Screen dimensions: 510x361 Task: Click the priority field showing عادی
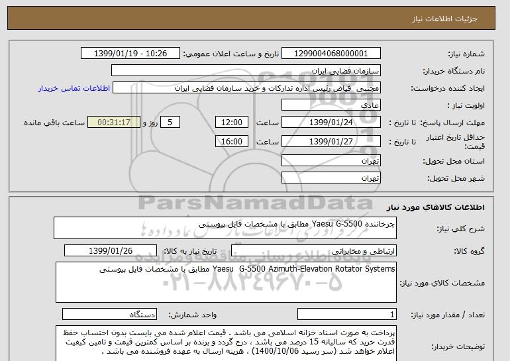[331, 105]
